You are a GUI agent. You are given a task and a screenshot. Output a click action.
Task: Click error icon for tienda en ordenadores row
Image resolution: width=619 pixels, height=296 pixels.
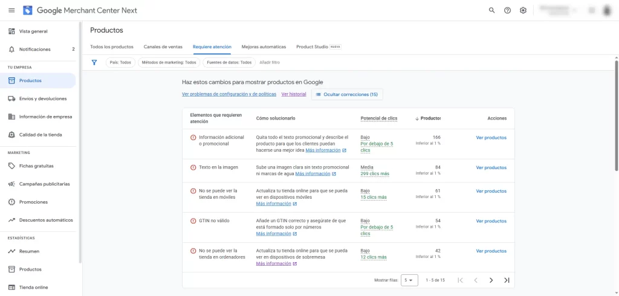point(193,251)
